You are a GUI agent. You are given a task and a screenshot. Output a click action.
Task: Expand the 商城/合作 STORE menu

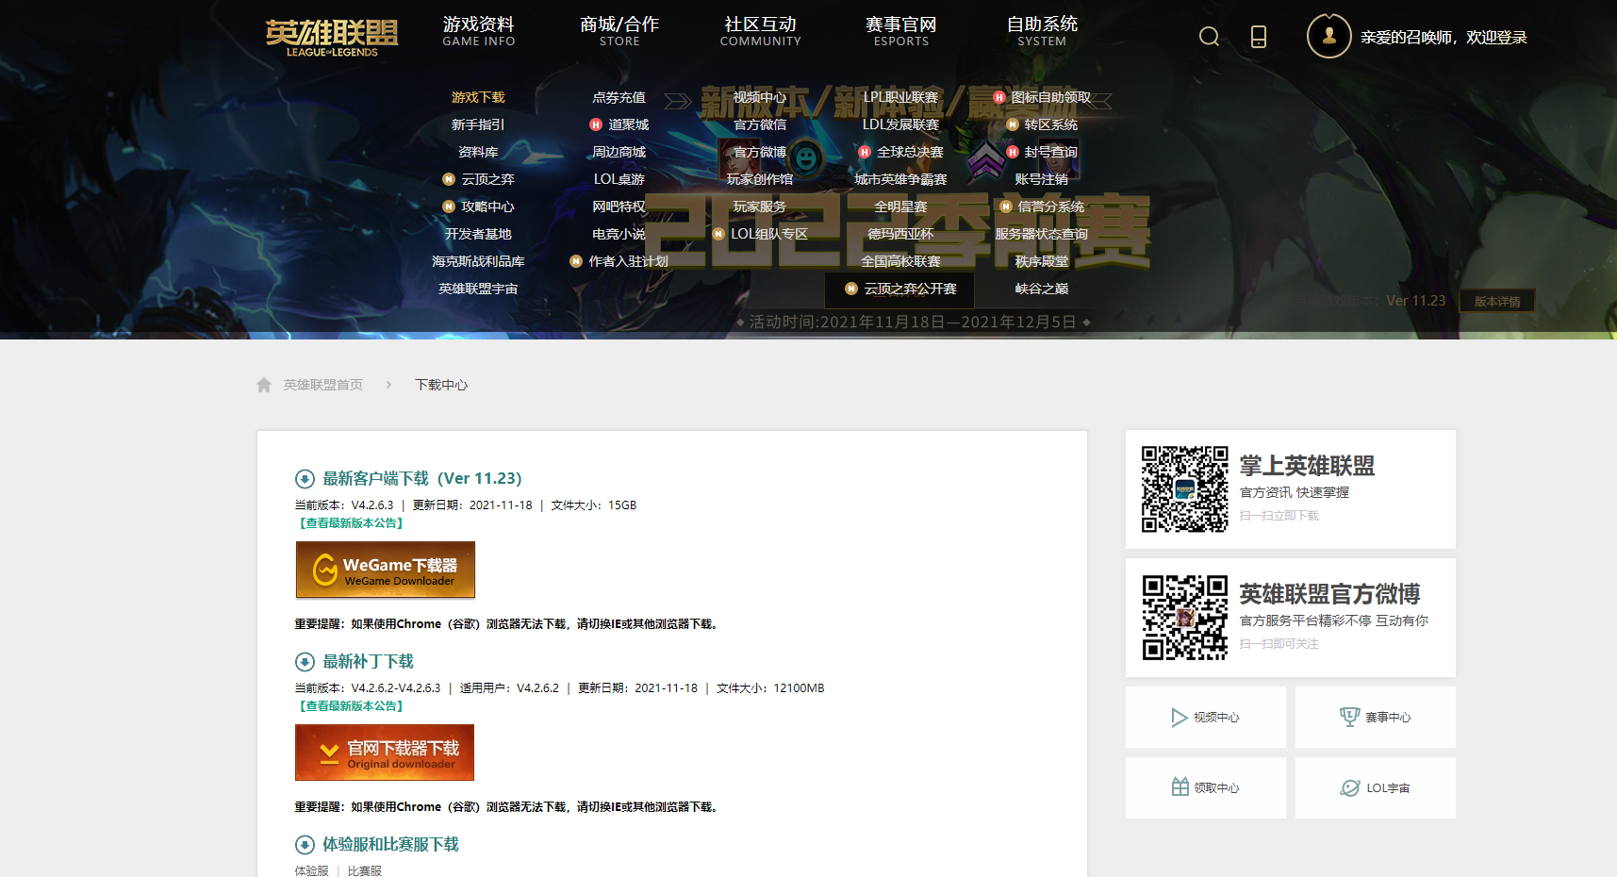pyautogui.click(x=619, y=31)
